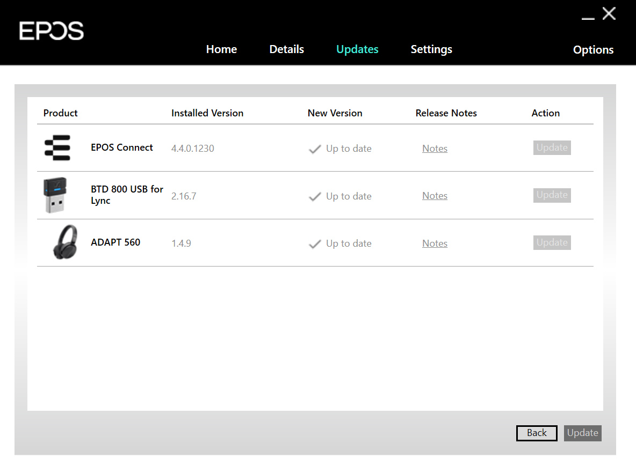Click the ADAPT 560 headset image
The image size is (636, 473).
pyautogui.click(x=65, y=243)
